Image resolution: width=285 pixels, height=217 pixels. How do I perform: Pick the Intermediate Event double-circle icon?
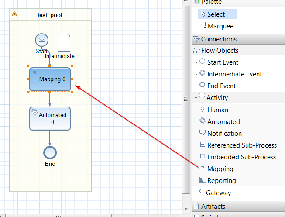[x=202, y=73]
